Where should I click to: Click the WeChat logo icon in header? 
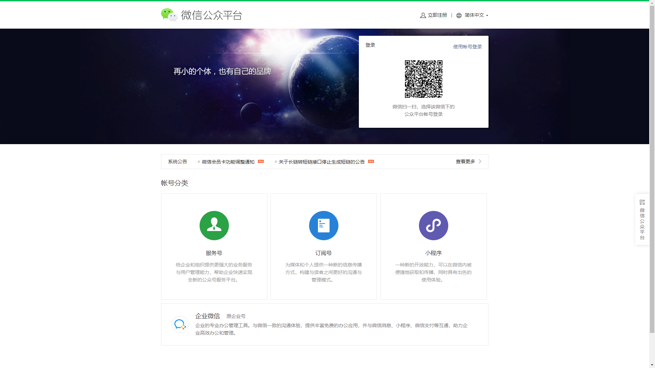pos(169,15)
